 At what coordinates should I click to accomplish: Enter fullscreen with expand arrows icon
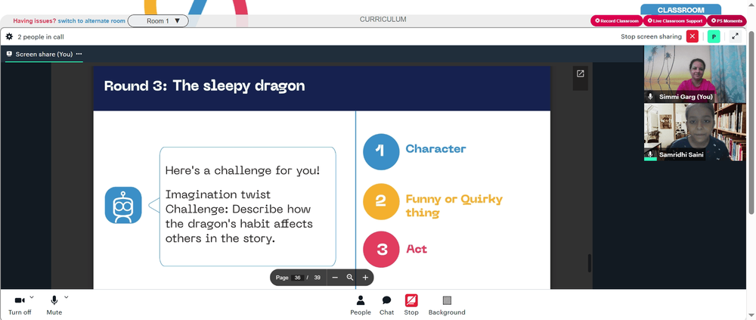[x=736, y=36]
